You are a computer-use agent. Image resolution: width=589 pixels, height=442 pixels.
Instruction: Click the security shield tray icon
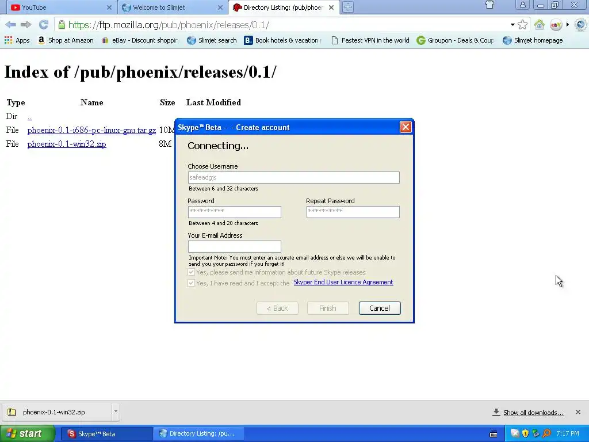[525, 433]
